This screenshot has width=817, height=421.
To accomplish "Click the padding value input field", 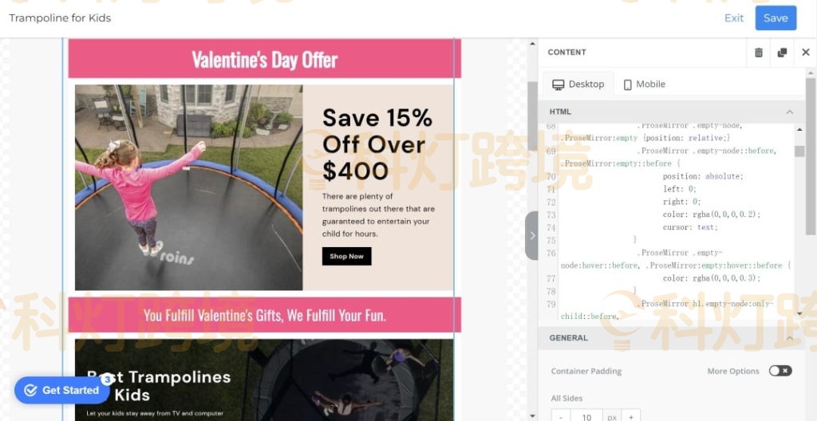I will pos(586,417).
